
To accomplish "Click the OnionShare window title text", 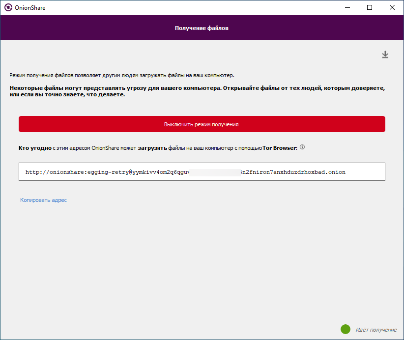I will coord(30,8).
